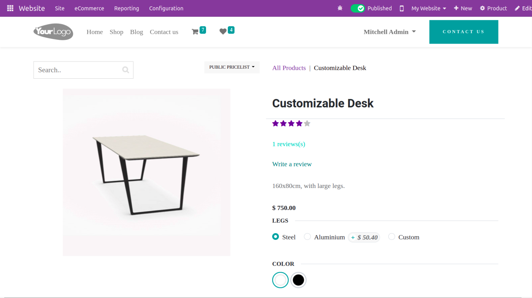Click the Your Logo image
This screenshot has width=532, height=298.
coord(53,32)
